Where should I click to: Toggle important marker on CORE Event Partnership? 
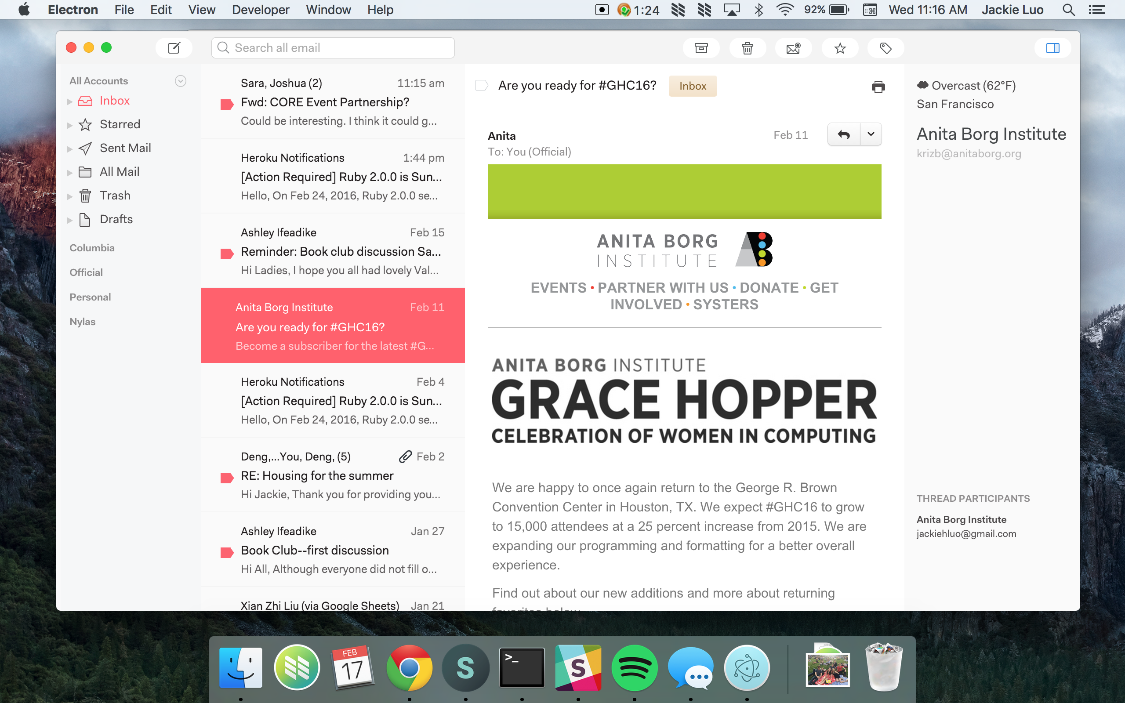[226, 104]
